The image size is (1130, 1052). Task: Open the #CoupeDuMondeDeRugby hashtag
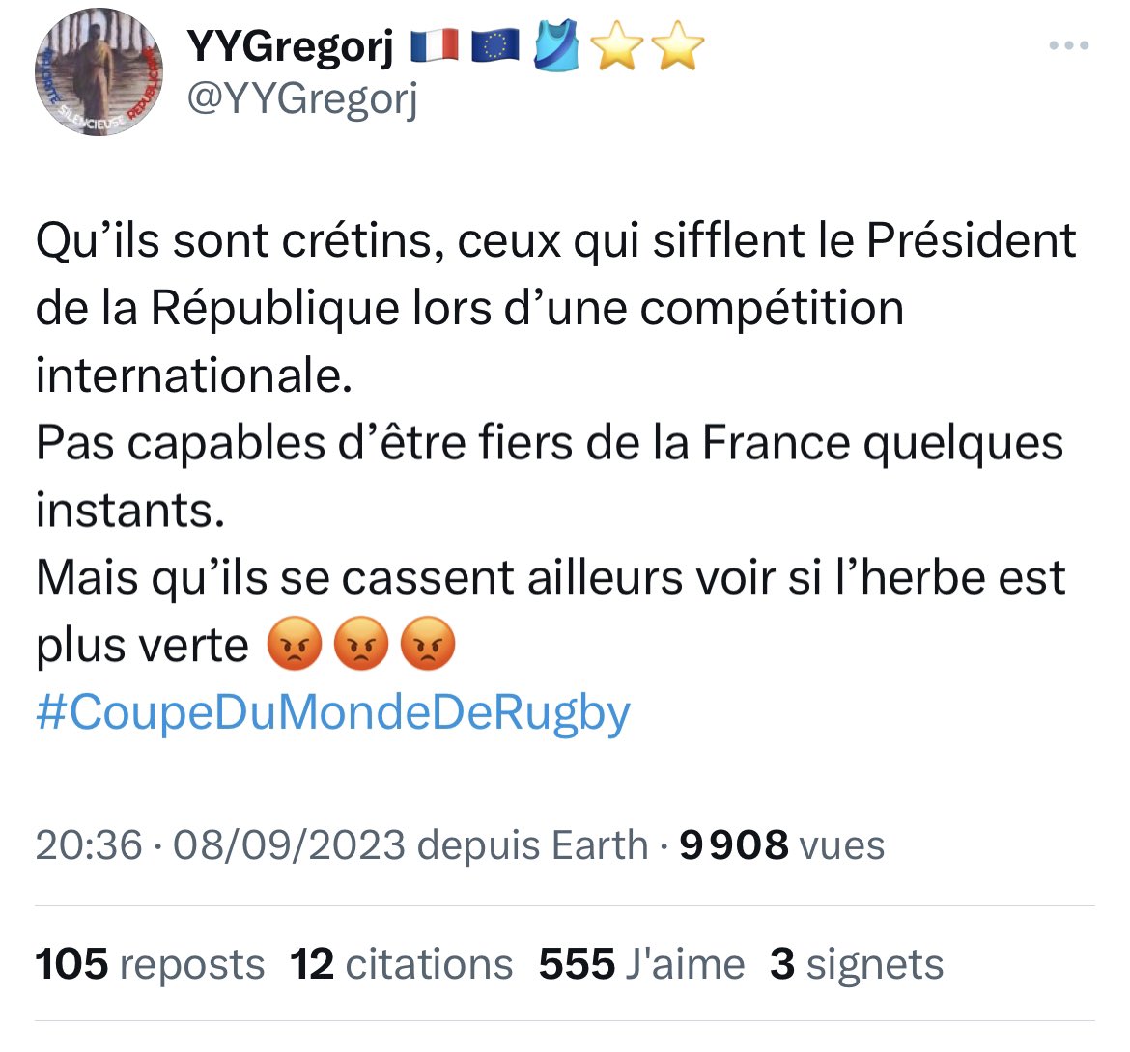(x=333, y=712)
